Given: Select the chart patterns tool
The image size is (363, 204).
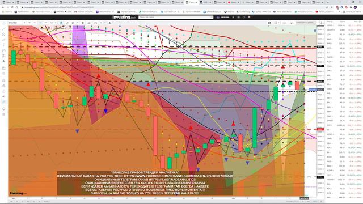Looking at the screenshot, I should tap(4, 50).
